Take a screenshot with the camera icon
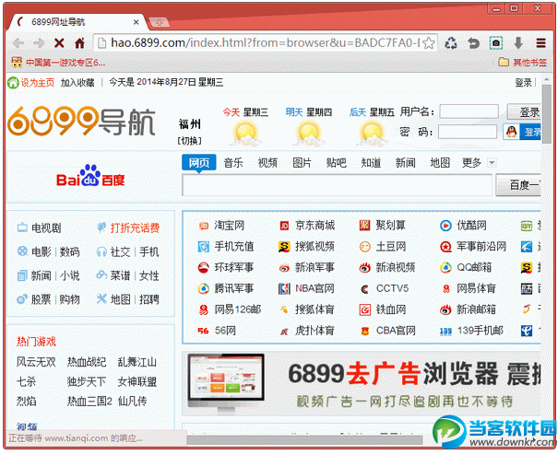 point(495,43)
